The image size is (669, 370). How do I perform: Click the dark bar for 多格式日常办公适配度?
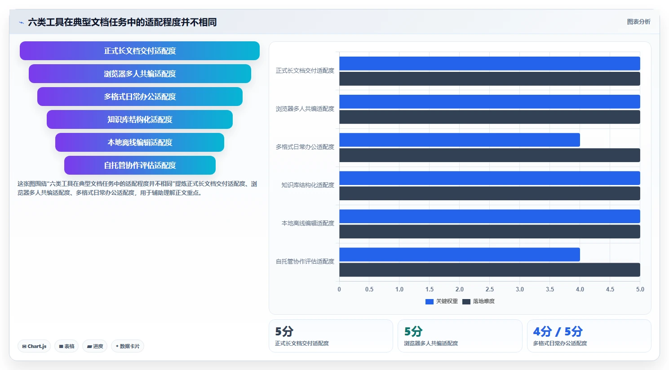490,155
